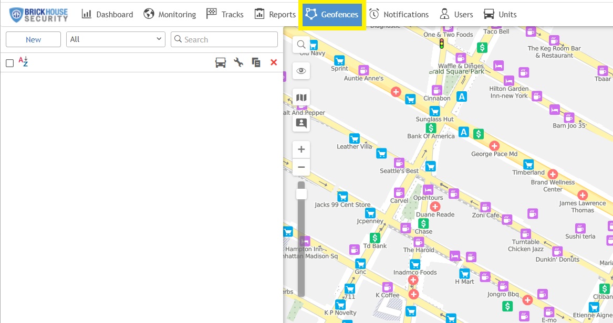The image size is (613, 323).
Task: Tick the select-all geofences checkbox
Action: pyautogui.click(x=10, y=63)
